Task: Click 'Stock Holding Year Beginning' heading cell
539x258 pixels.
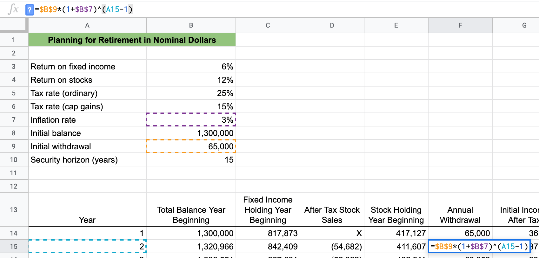Action: pyautogui.click(x=396, y=210)
